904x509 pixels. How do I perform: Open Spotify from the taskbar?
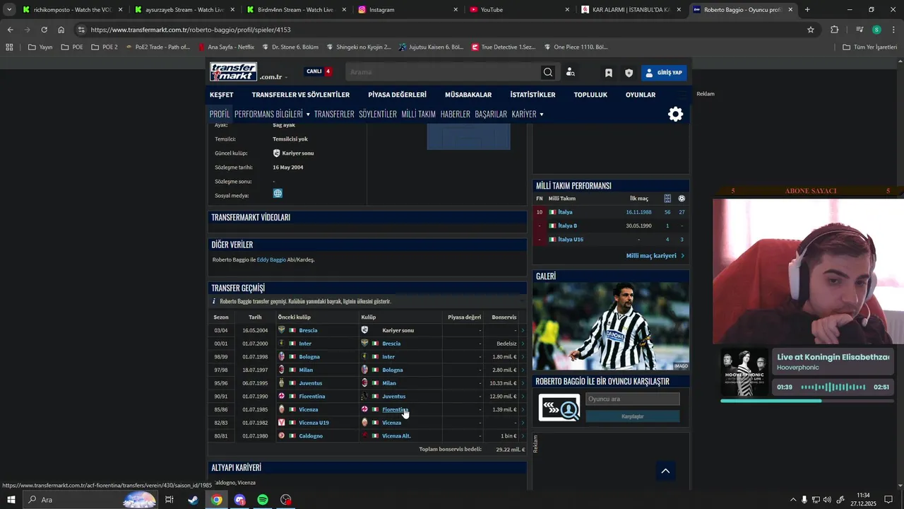click(x=263, y=500)
